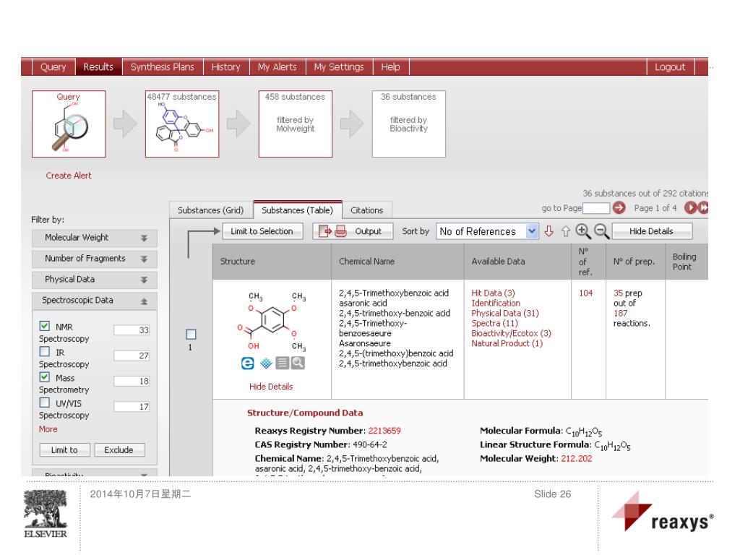Open the Sort by dropdown
Viewport: 740px width, 555px height.
tap(532, 231)
